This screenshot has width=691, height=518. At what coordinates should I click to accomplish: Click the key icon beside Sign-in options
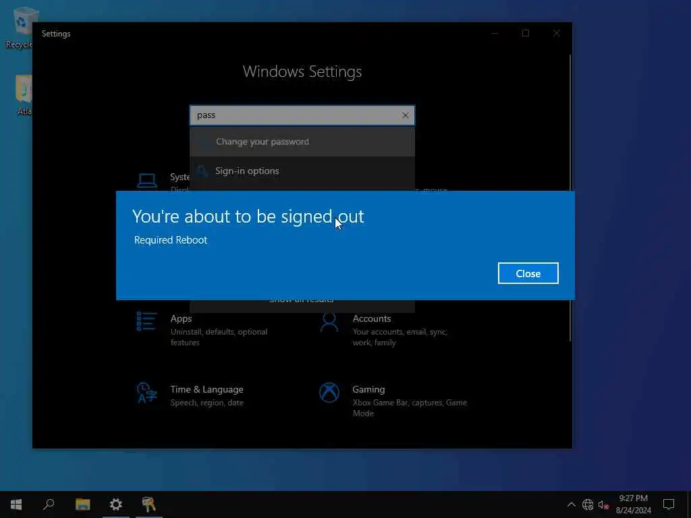pos(202,171)
